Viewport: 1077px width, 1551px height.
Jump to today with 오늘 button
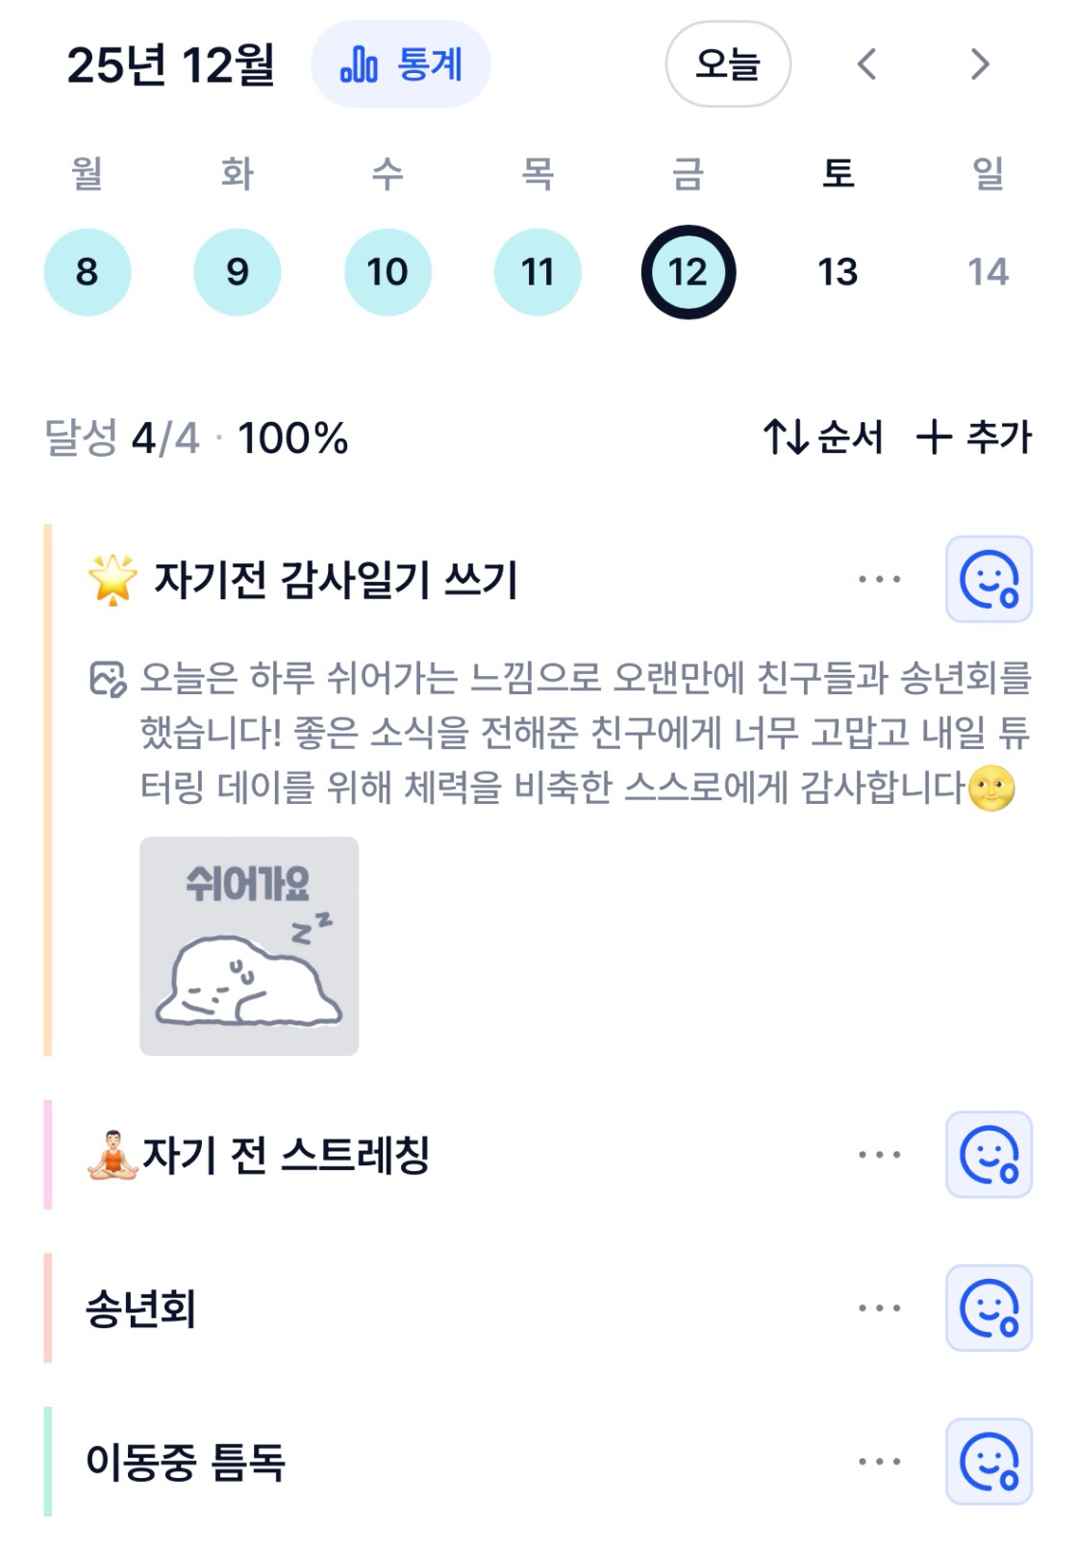pos(728,64)
